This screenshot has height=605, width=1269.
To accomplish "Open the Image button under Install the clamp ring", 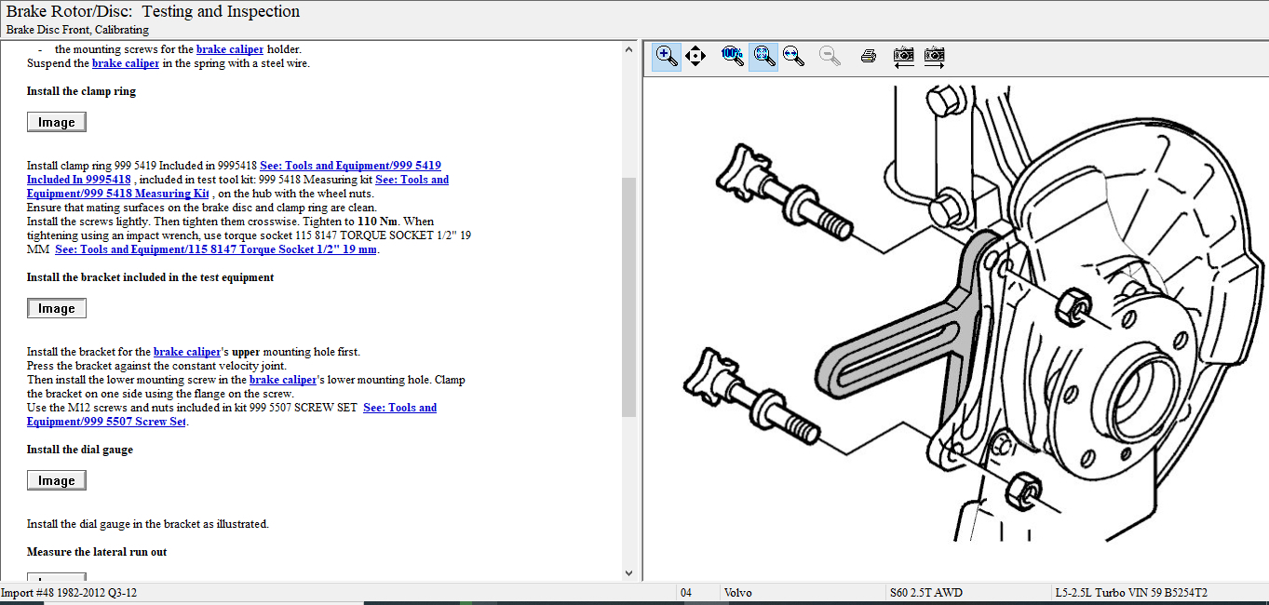I will tap(57, 122).
